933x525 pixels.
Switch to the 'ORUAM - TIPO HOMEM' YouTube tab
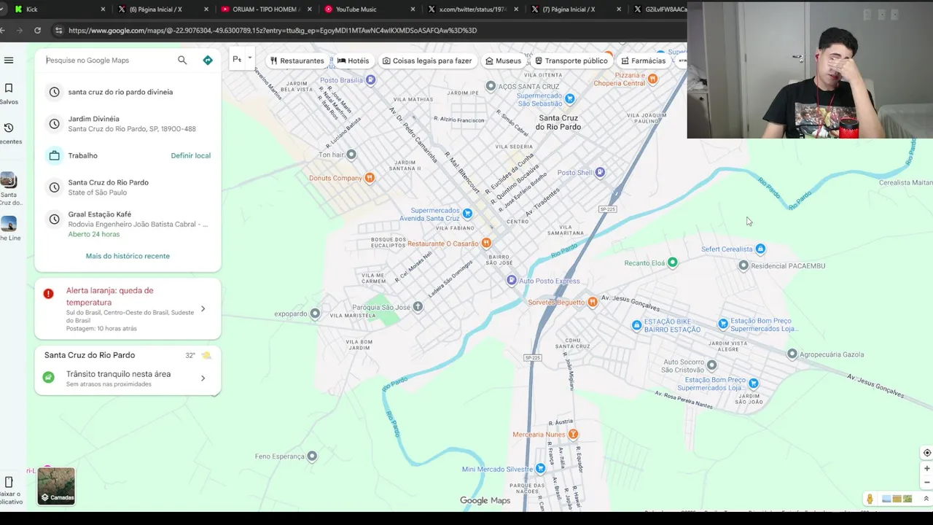[x=265, y=9]
